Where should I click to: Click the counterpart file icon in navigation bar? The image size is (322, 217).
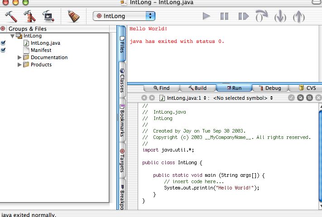tap(300, 98)
